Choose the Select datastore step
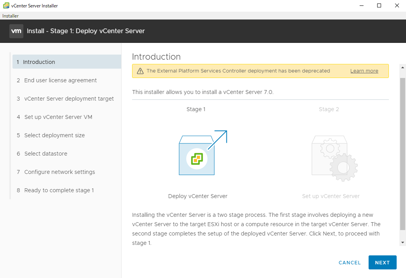The height and width of the screenshot is (278, 406). tap(46, 154)
